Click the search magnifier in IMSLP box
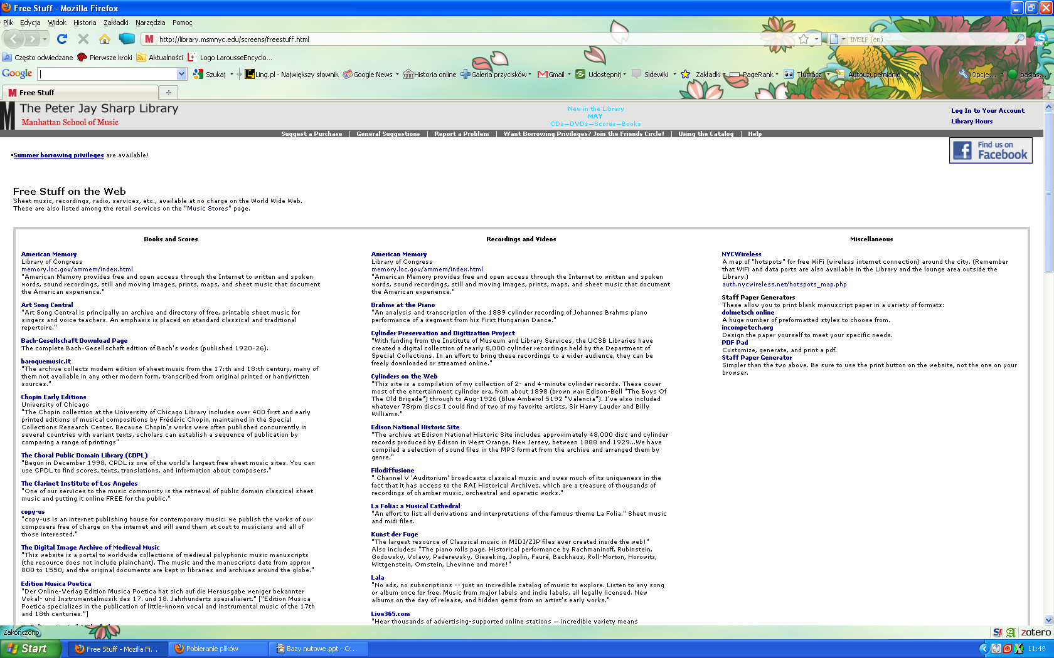1054x658 pixels. click(x=1019, y=39)
